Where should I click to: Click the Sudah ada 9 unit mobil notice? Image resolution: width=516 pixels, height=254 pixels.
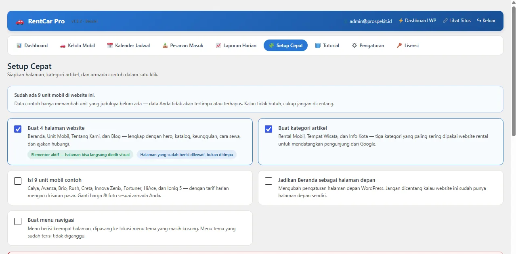pos(255,99)
